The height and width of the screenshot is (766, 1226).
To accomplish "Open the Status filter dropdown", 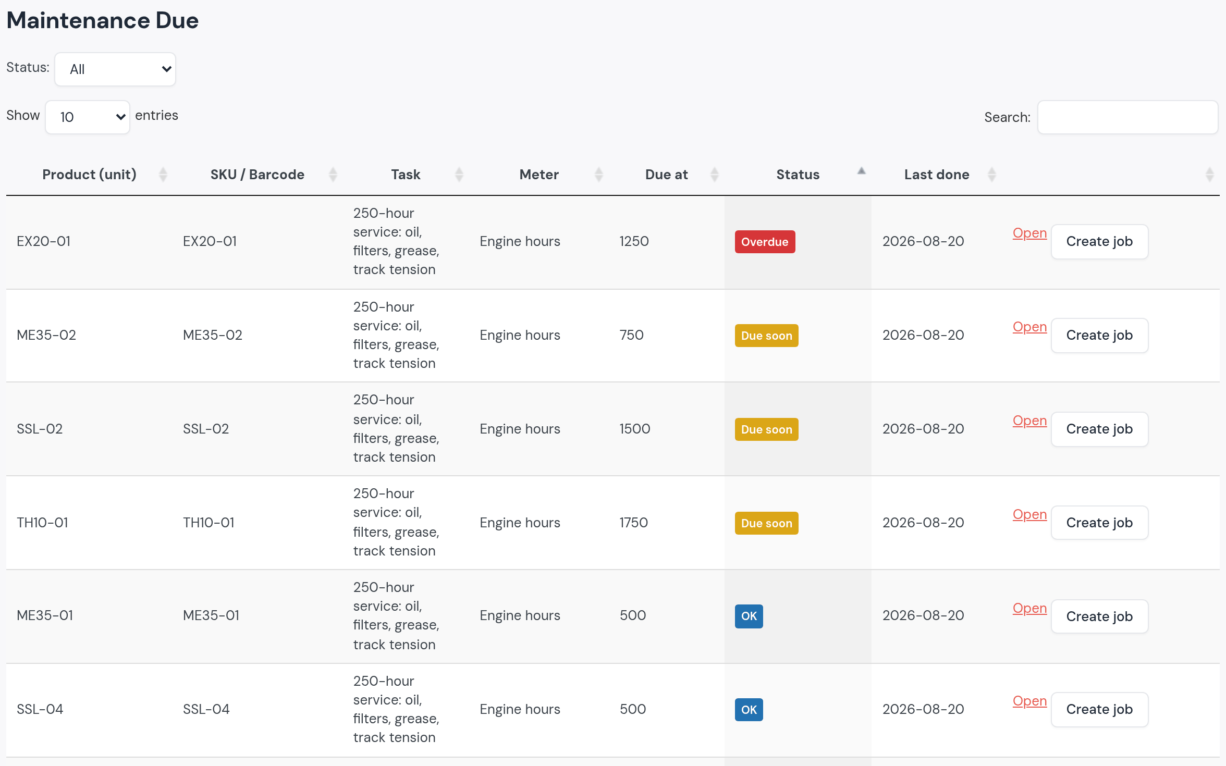I will pyautogui.click(x=115, y=69).
